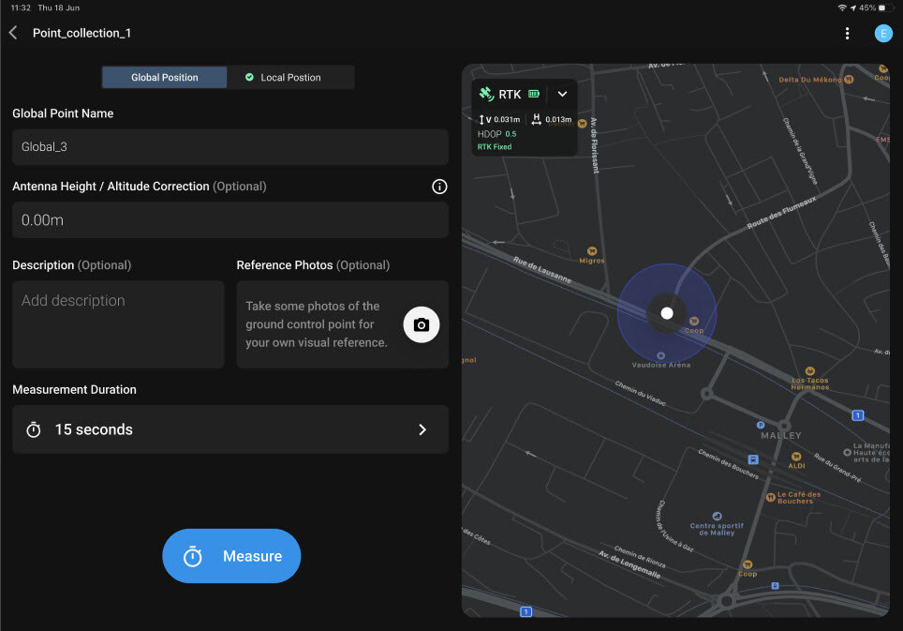Select the Global Position tab
This screenshot has width=903, height=631.
pyautogui.click(x=164, y=77)
